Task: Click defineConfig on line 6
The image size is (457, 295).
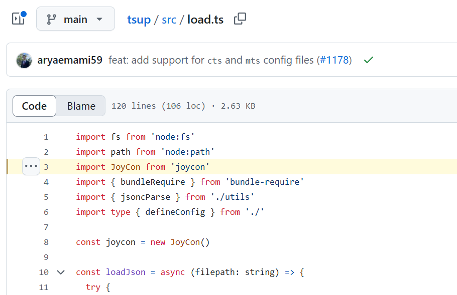Action: 175,212
